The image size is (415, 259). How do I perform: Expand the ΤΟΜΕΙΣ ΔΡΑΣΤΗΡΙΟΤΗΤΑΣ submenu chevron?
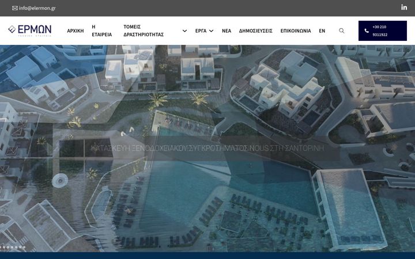[185, 31]
